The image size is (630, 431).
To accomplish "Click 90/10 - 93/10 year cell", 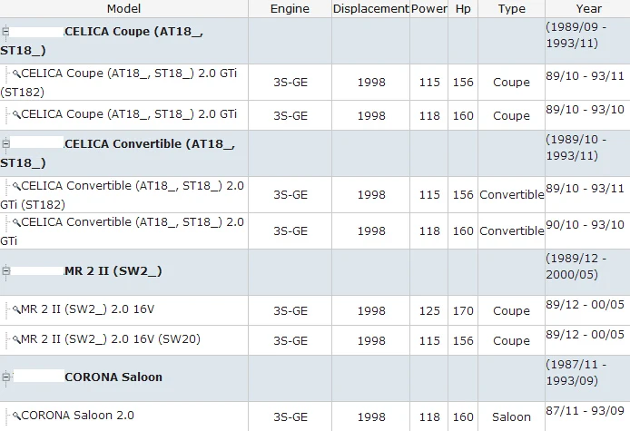I will (x=585, y=224).
